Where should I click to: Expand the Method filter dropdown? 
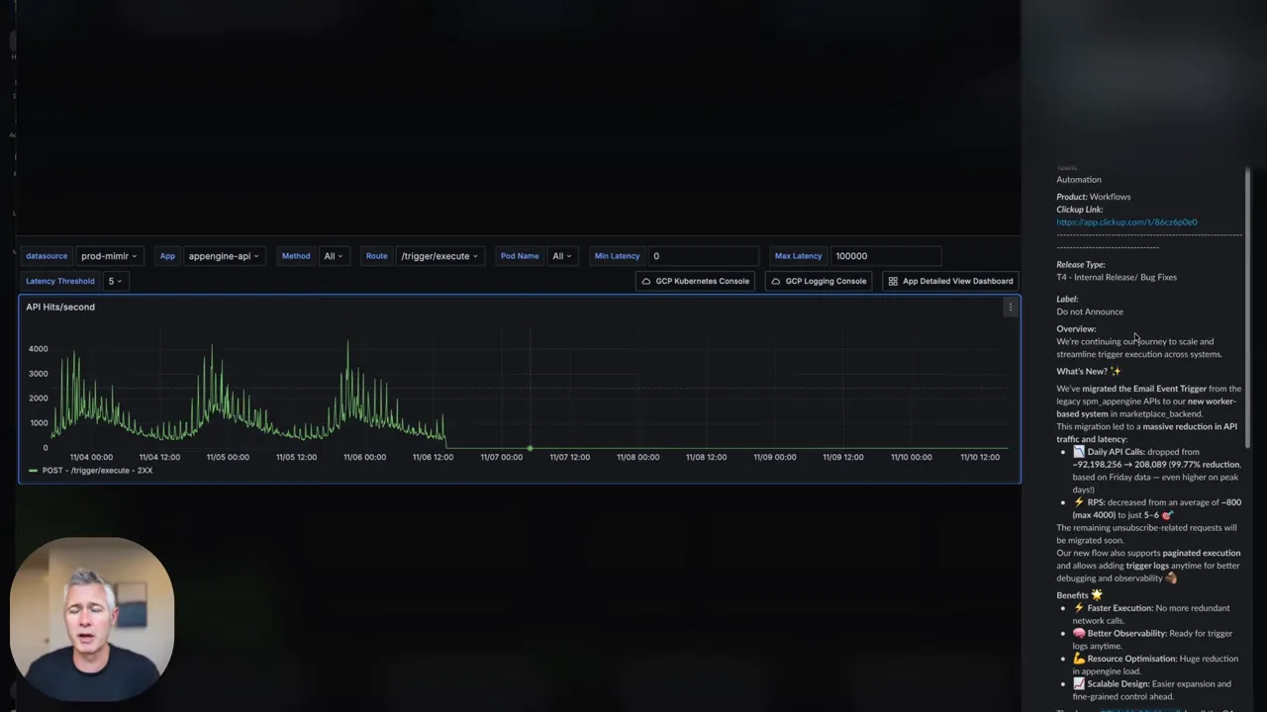[333, 255]
